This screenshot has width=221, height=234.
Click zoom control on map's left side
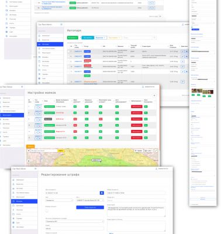pos(29,161)
